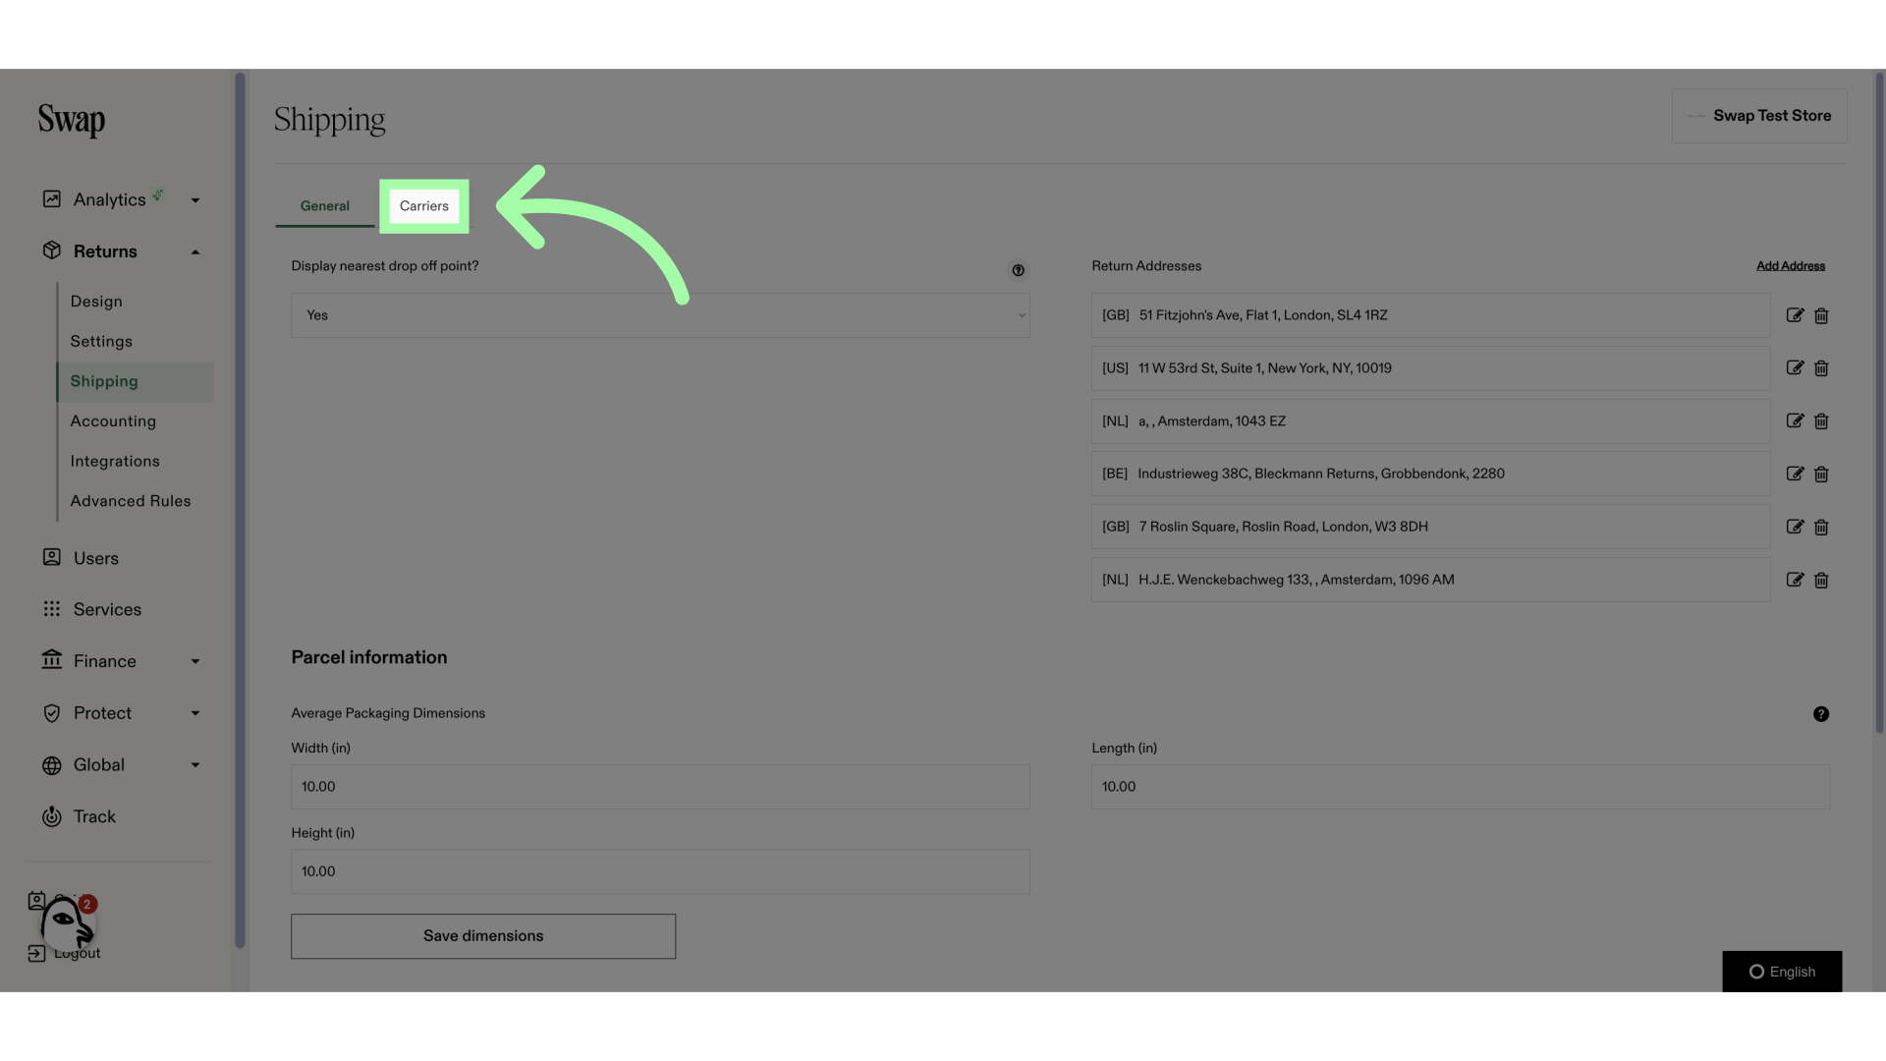Click the help icon for parcel dimensions
The height and width of the screenshot is (1061, 1886).
(x=1821, y=714)
